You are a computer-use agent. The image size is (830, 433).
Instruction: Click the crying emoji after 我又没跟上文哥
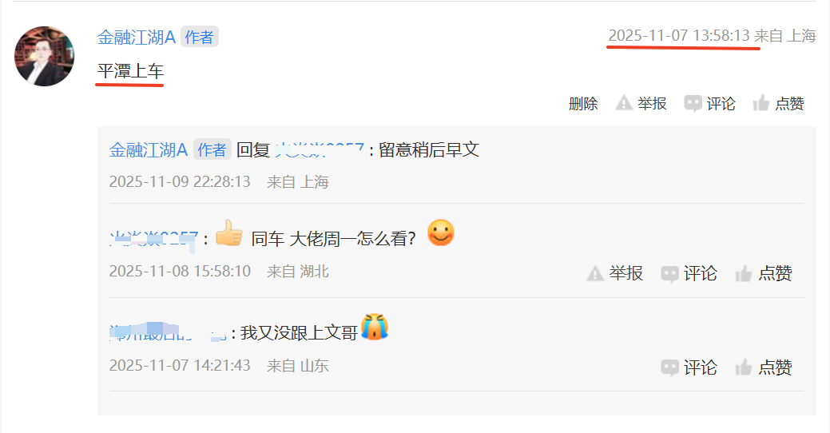pyautogui.click(x=374, y=327)
